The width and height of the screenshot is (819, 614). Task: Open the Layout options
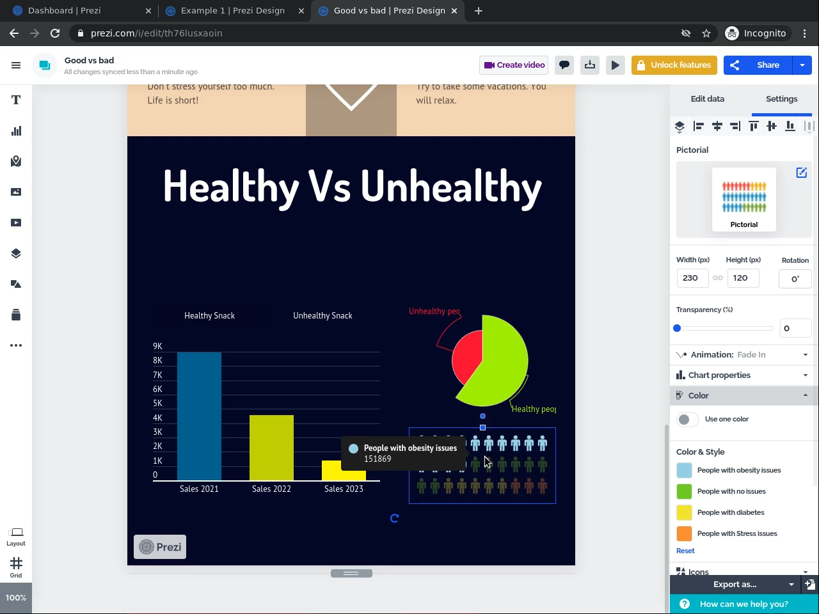tap(16, 537)
